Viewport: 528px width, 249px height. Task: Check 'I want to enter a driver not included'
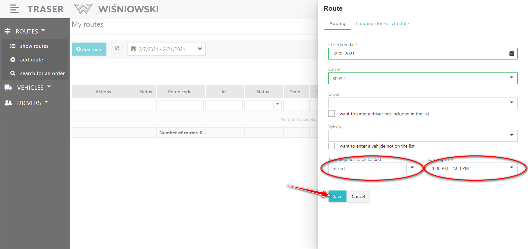332,113
